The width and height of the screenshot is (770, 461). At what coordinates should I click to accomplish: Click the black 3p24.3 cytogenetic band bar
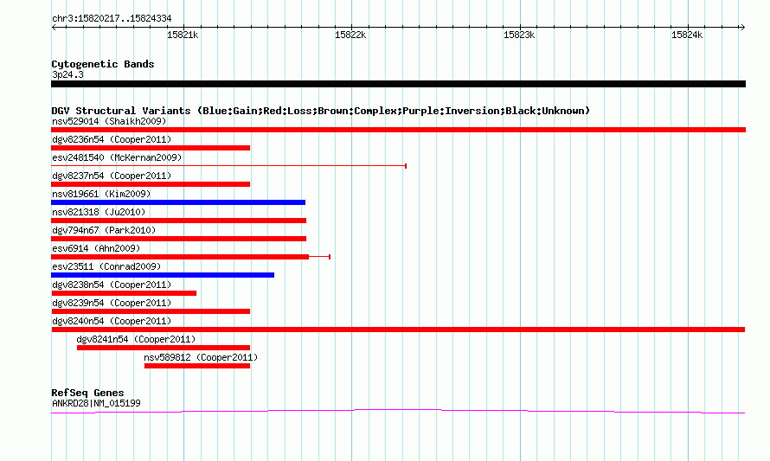tap(398, 85)
